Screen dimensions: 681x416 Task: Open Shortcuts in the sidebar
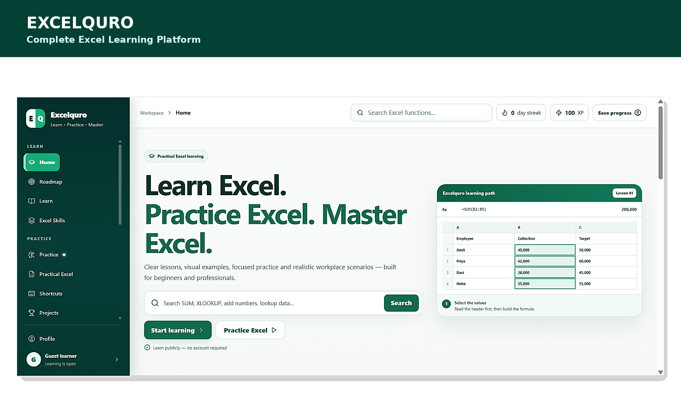(x=45, y=293)
